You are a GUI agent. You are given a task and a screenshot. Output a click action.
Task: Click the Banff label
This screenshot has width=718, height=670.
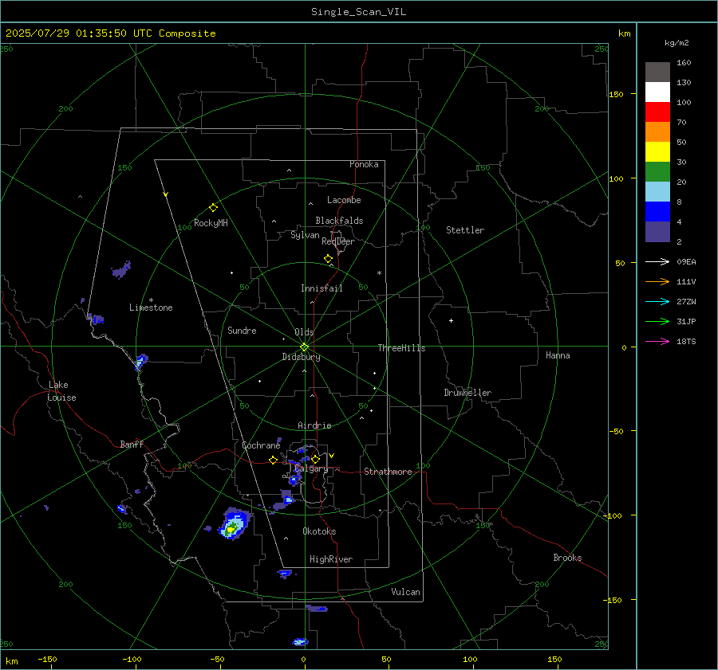click(132, 444)
